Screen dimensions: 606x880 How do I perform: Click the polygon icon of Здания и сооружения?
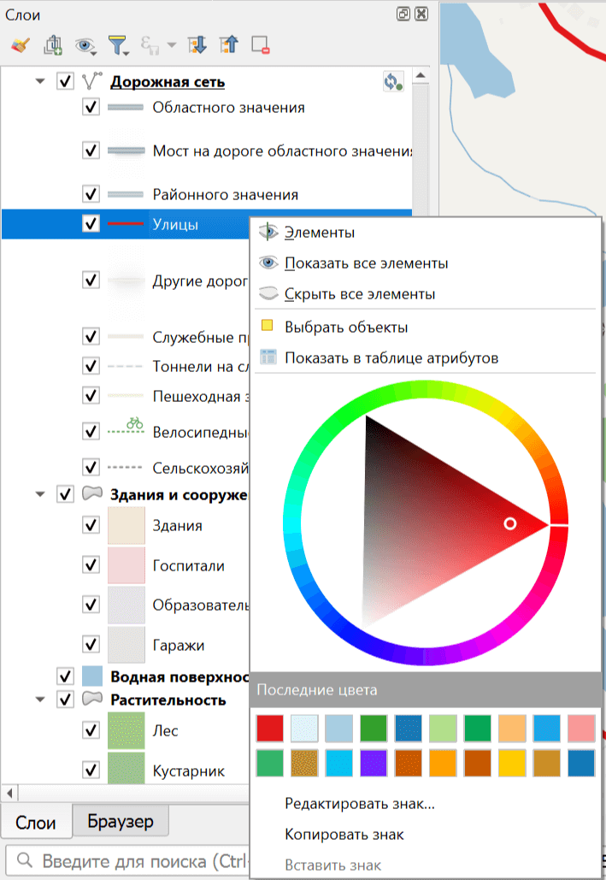[x=92, y=494]
